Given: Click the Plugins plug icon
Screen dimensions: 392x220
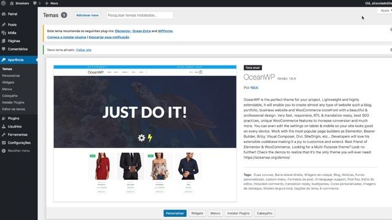Looking at the screenshot, I should click(x=4, y=118).
